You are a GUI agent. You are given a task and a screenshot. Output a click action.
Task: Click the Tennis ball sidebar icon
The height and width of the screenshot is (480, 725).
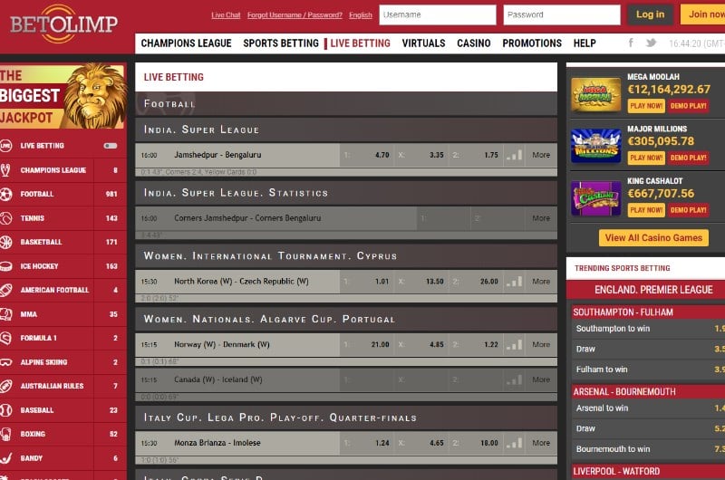click(7, 218)
